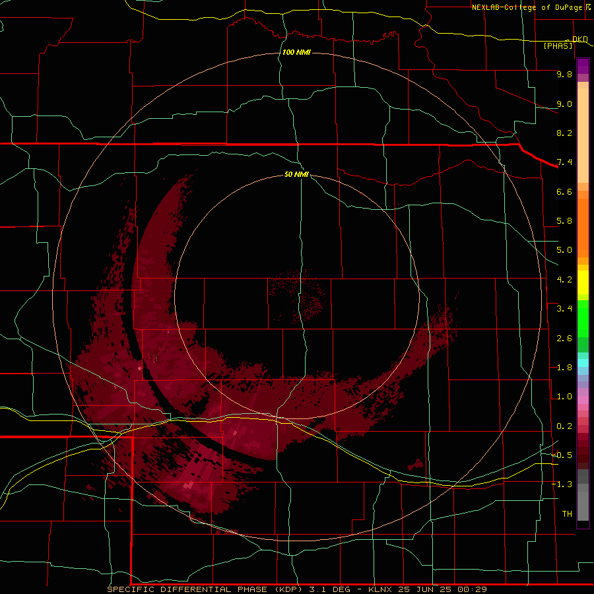Pick the cyan segment of the color bar
Image resolution: width=594 pixels, height=594 pixels.
click(583, 363)
